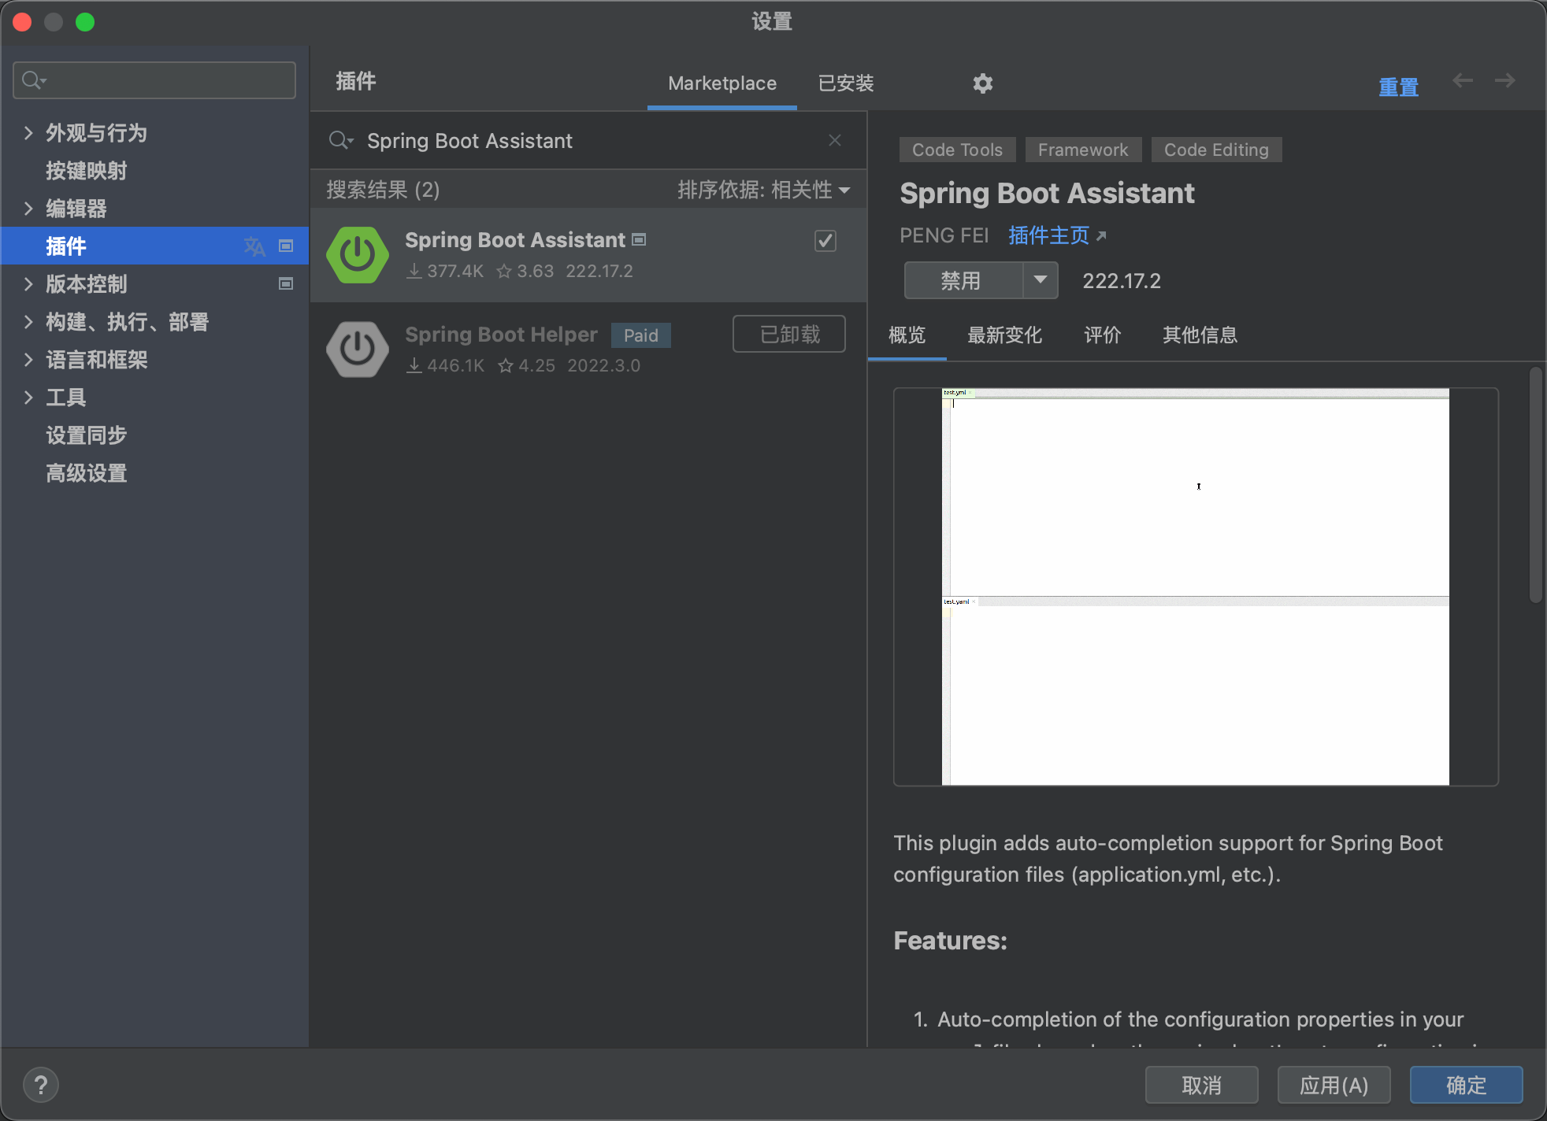
Task: Expand the 外观与行为 tree node
Action: pyautogui.click(x=28, y=133)
